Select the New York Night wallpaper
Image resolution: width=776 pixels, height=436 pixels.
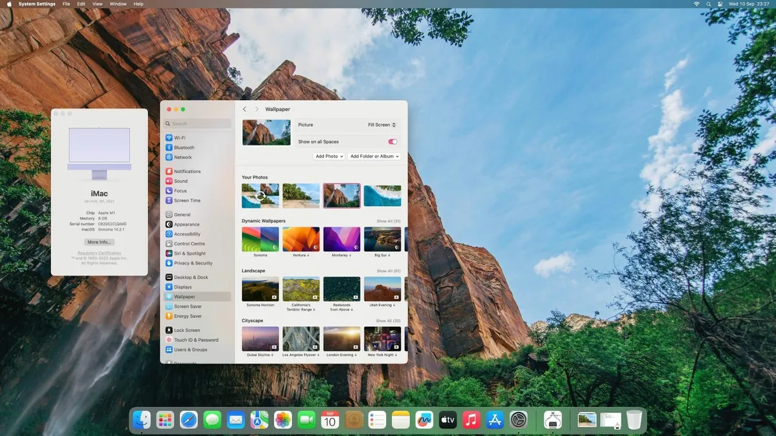[382, 339]
